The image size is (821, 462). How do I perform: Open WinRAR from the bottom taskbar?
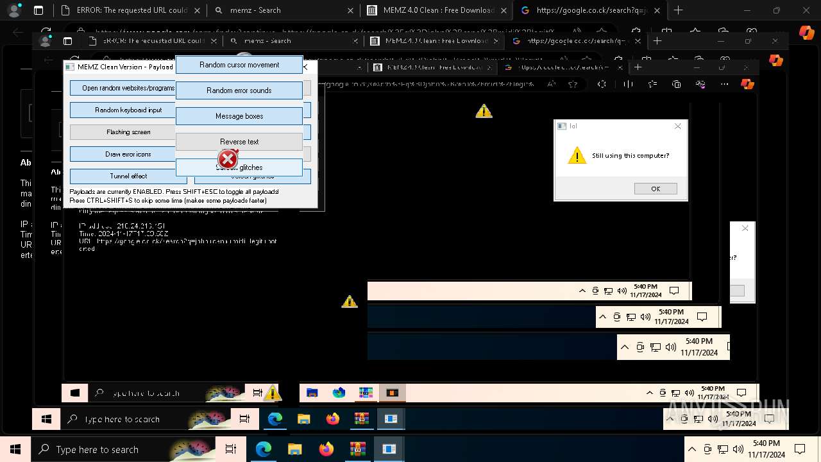coord(357,449)
